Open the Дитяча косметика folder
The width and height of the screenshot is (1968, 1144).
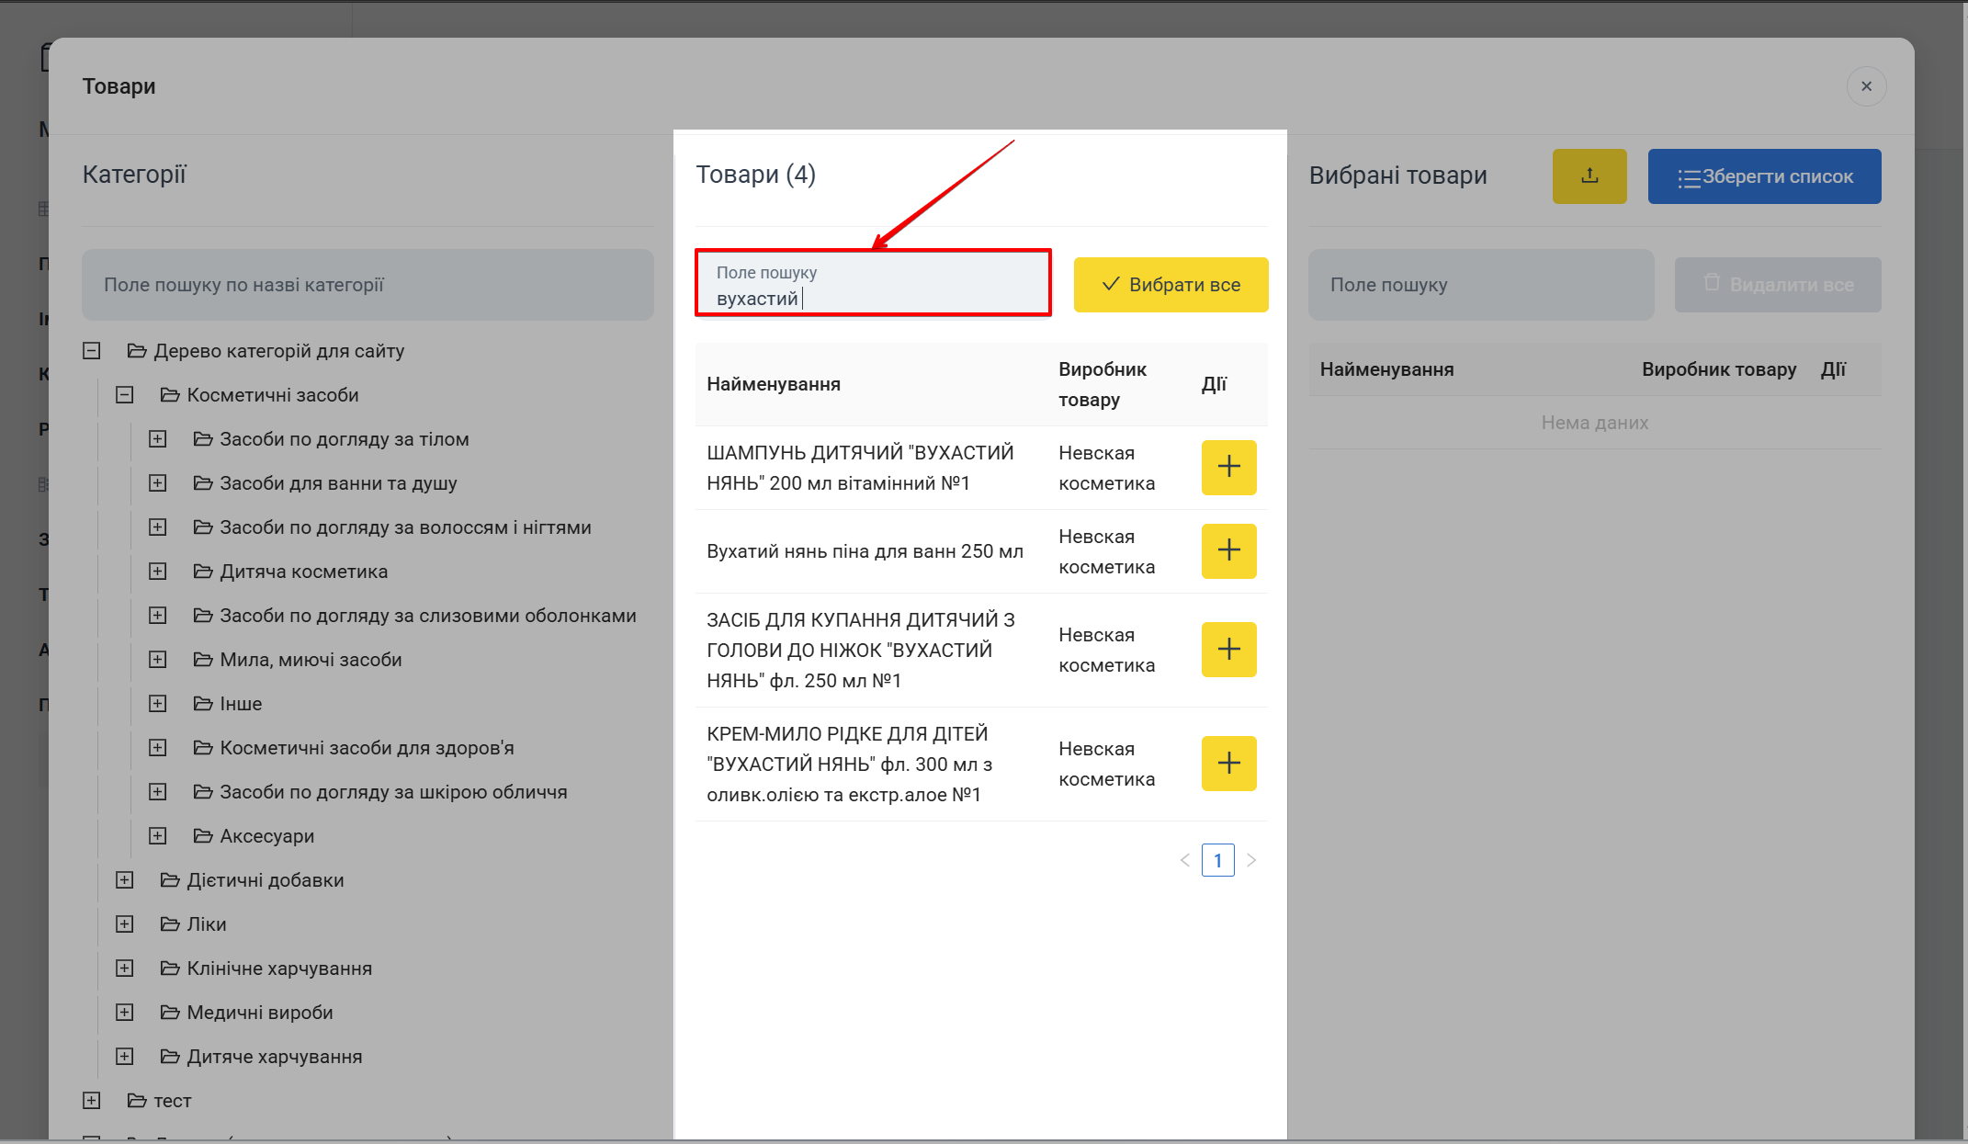click(x=303, y=572)
